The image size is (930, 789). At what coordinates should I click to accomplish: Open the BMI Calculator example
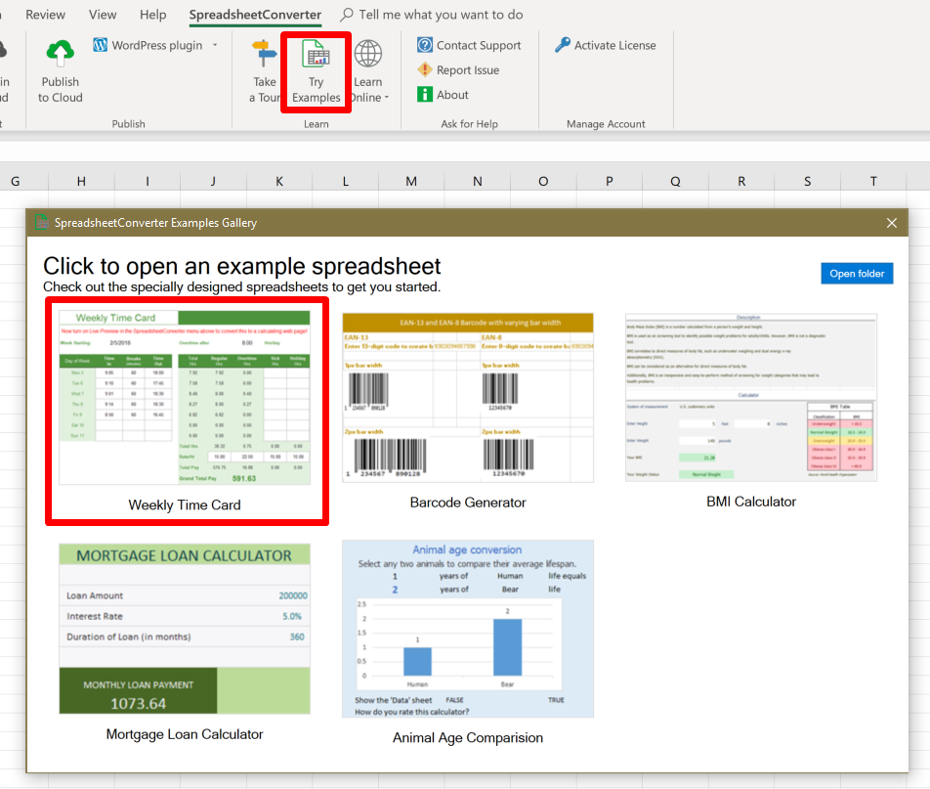(748, 395)
